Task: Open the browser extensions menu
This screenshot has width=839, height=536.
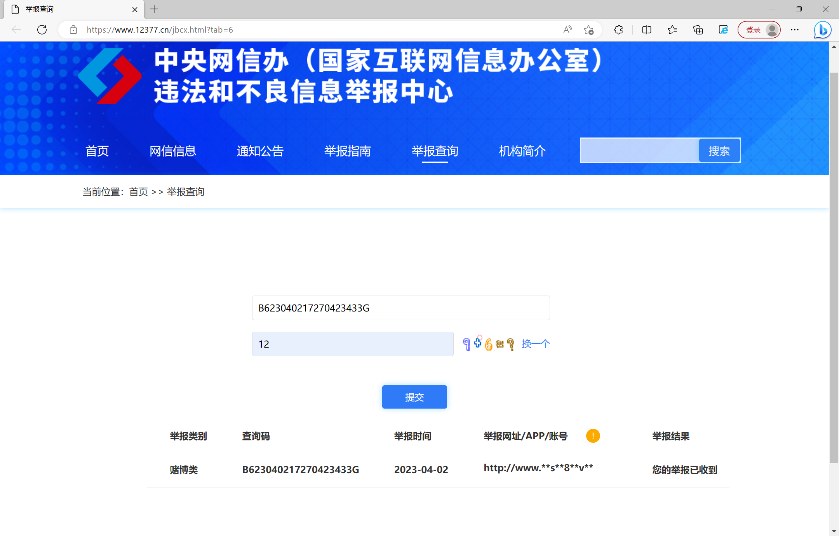Action: (618, 30)
